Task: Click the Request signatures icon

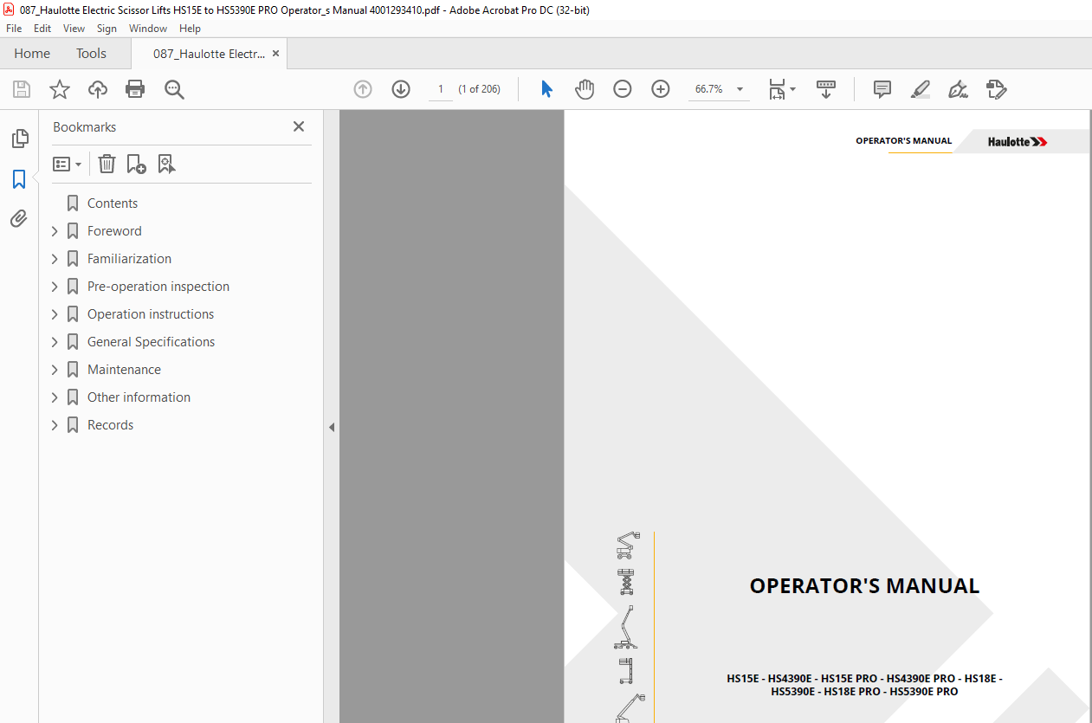Action: point(996,89)
